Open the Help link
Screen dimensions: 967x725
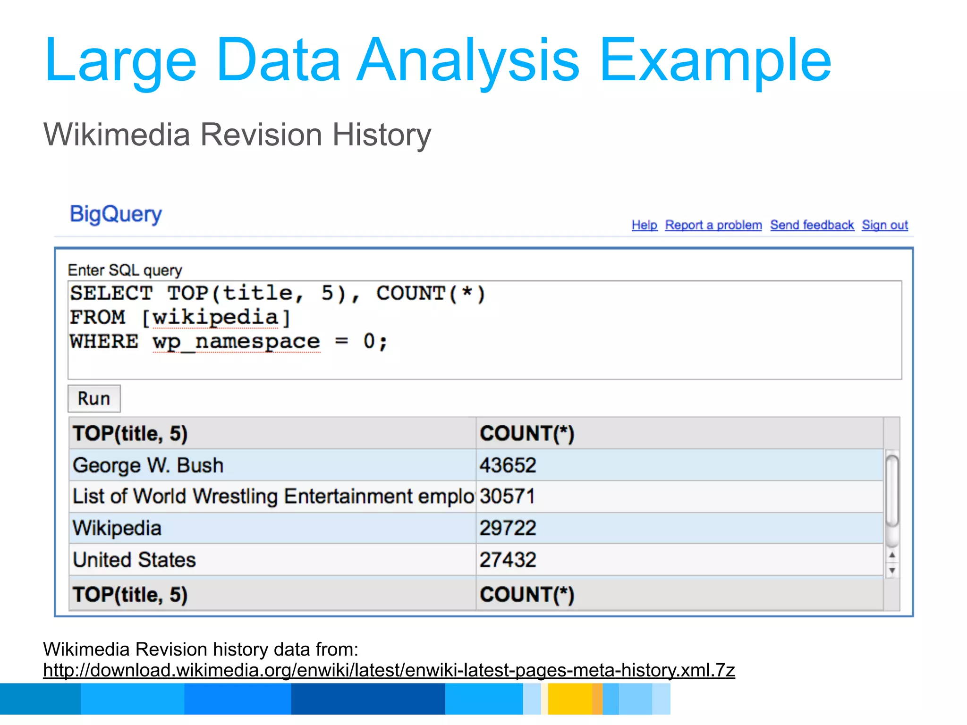[x=645, y=225]
